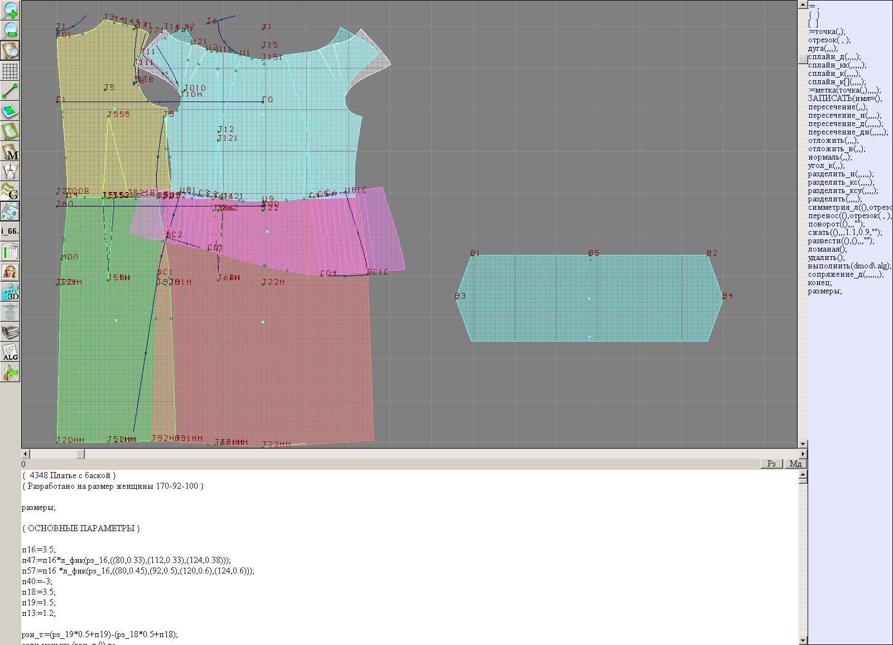This screenshot has width=893, height=645.
Task: Select the line segment tool icon
Action: pos(10,91)
